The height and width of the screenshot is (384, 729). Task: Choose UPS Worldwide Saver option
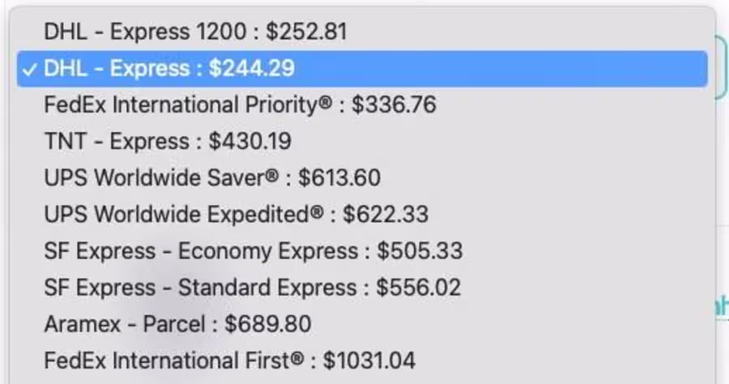coord(362,177)
